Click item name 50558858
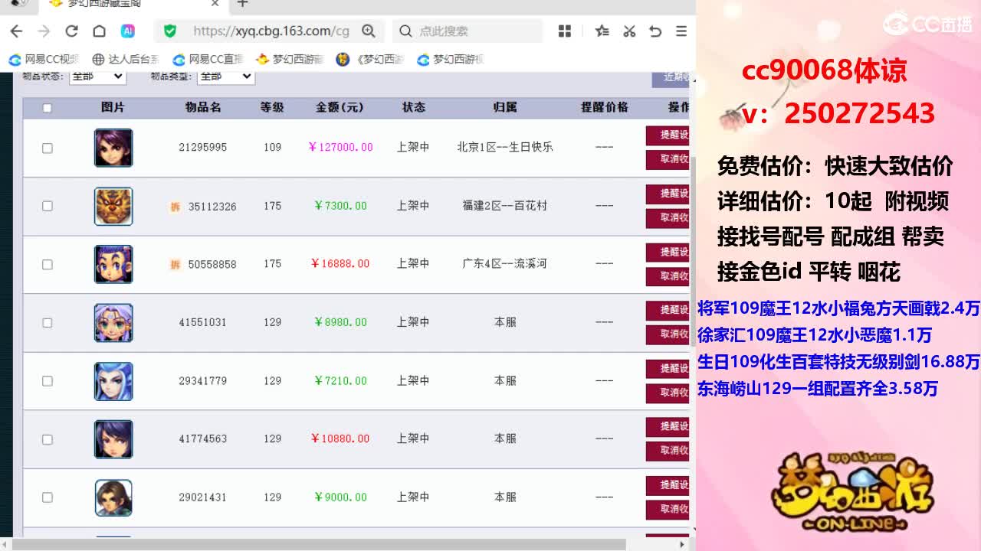 pyautogui.click(x=212, y=264)
